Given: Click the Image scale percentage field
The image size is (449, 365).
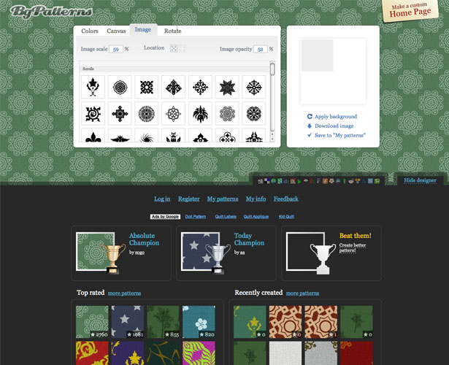Looking at the screenshot, I should (116, 49).
